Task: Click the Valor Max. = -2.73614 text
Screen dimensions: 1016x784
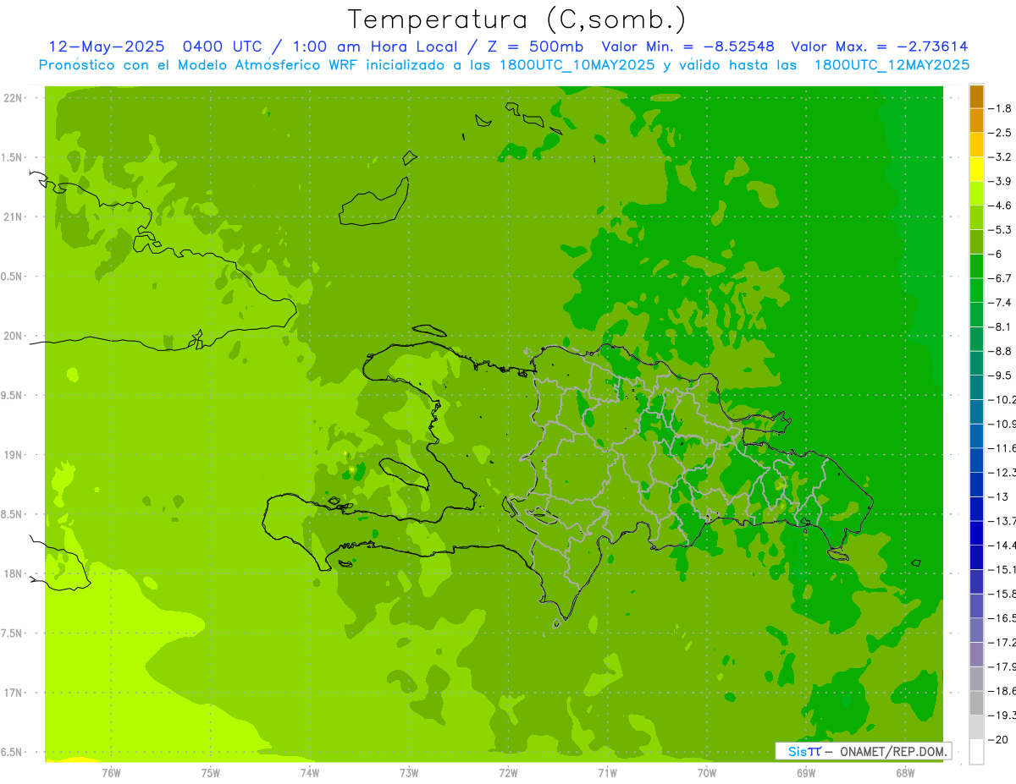Action: pyautogui.click(x=879, y=47)
